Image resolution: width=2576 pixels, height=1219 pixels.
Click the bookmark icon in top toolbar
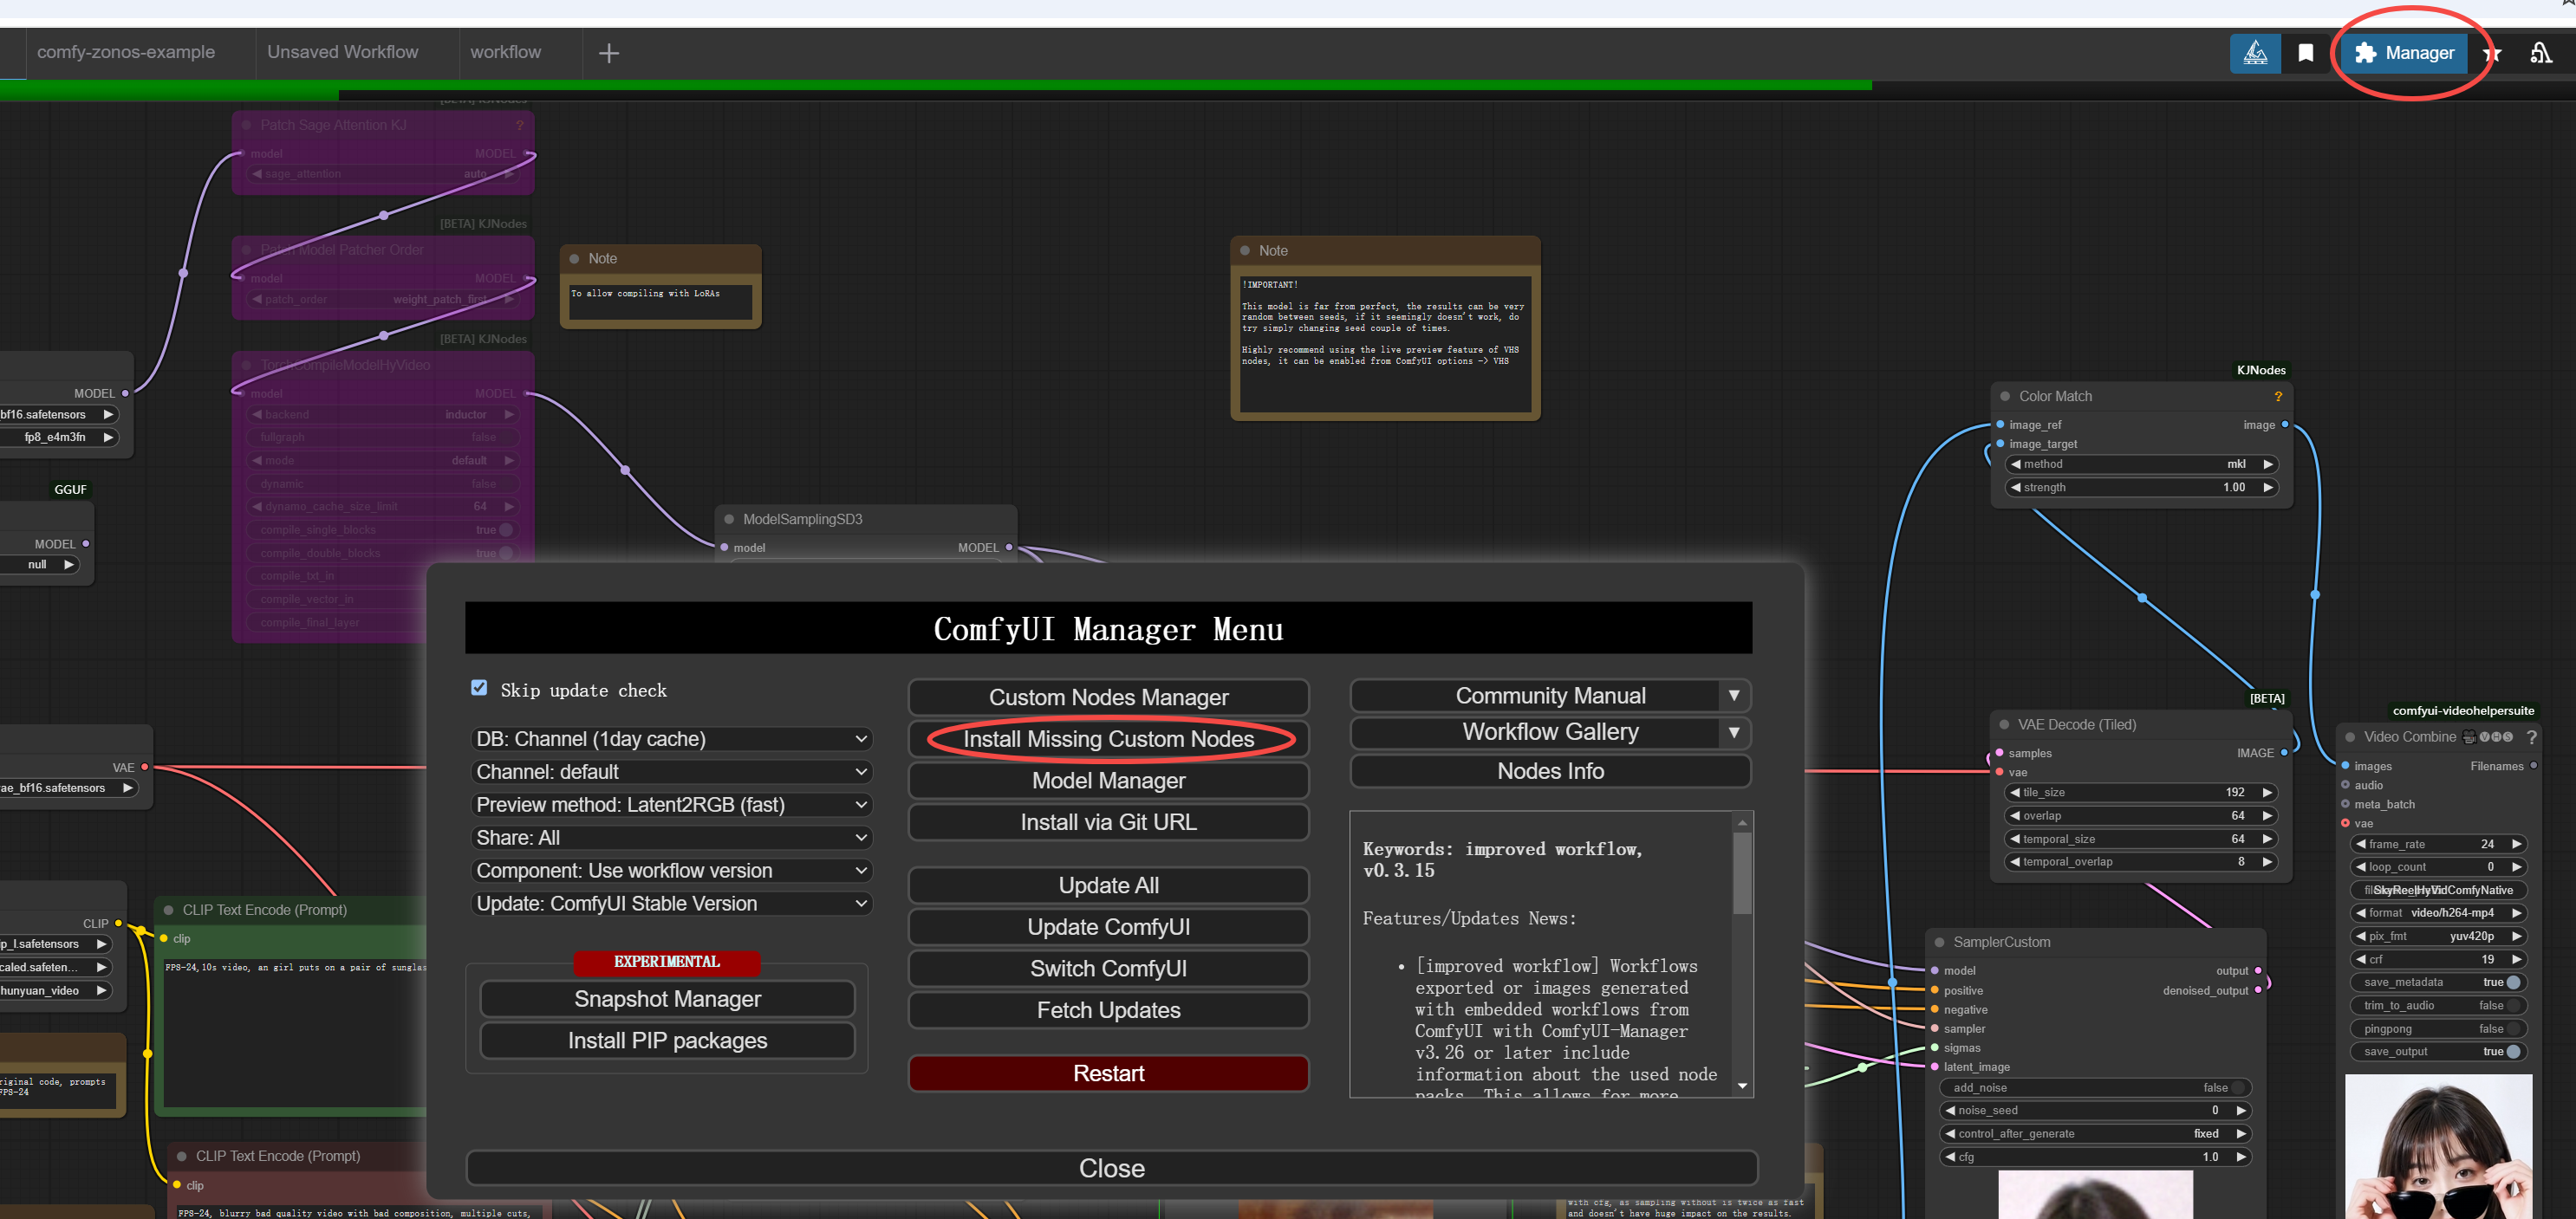tap(2305, 53)
